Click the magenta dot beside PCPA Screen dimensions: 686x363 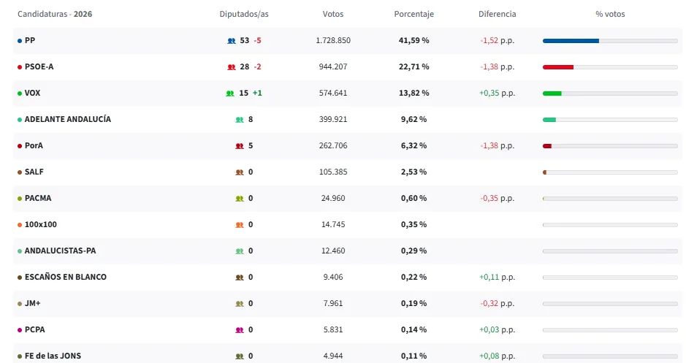(20, 329)
